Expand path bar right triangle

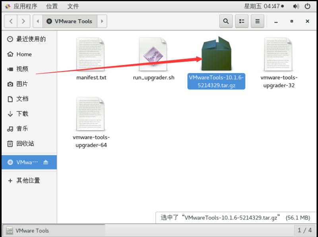coord(102,21)
